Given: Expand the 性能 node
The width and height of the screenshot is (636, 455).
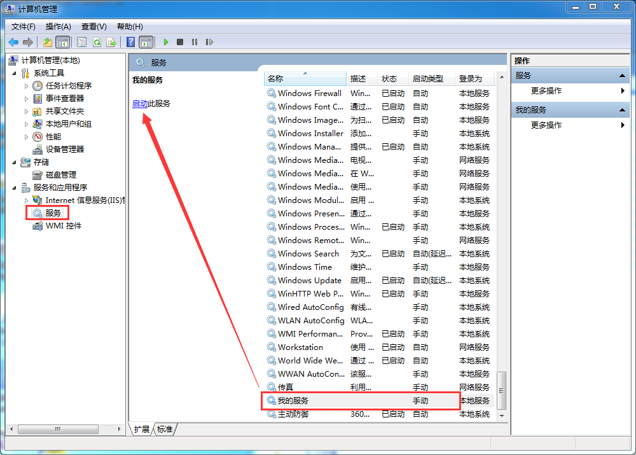Looking at the screenshot, I should [26, 137].
